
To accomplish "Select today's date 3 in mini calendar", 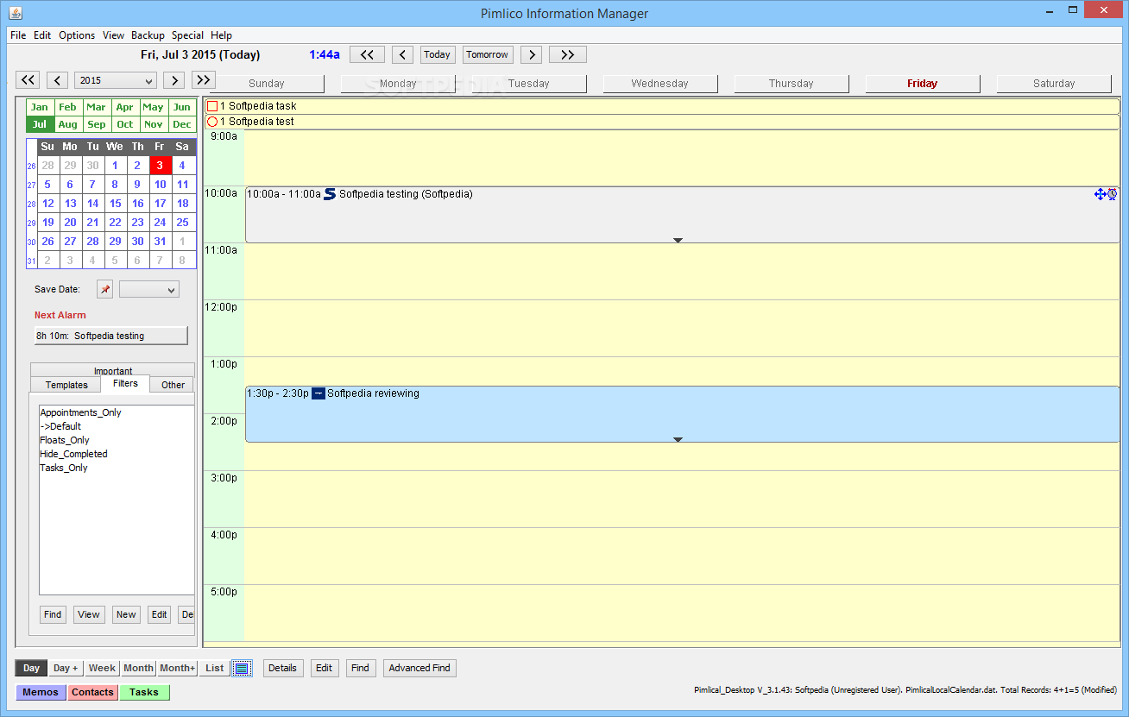I will [160, 166].
